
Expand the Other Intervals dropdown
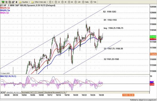40,2
